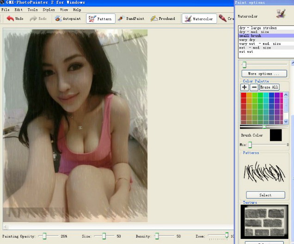Click Select button under Patterns

point(265,195)
